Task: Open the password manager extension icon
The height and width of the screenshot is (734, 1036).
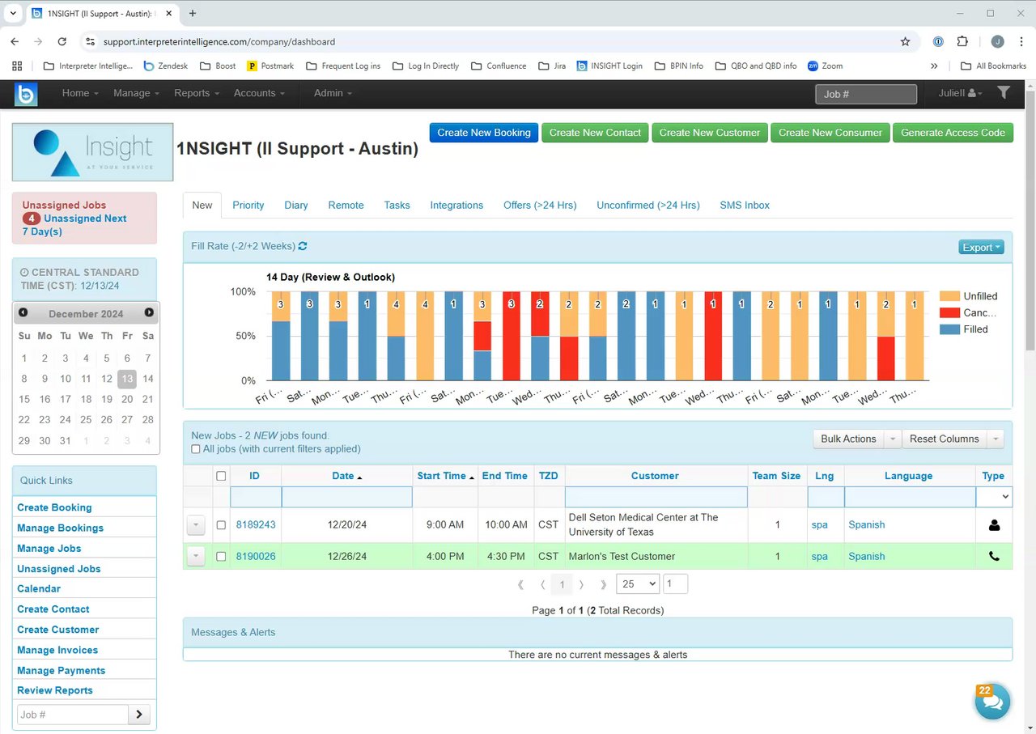Action: [938, 41]
